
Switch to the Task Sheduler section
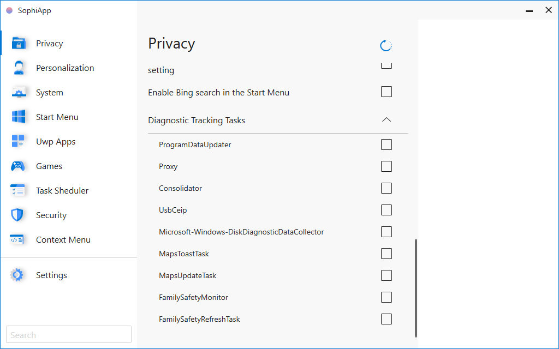point(62,190)
